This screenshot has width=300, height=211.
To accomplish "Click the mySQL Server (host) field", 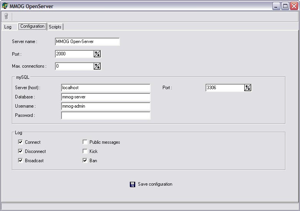I will pos(106,88).
